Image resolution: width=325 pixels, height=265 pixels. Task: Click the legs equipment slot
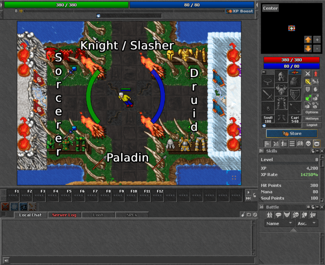pos(281,103)
